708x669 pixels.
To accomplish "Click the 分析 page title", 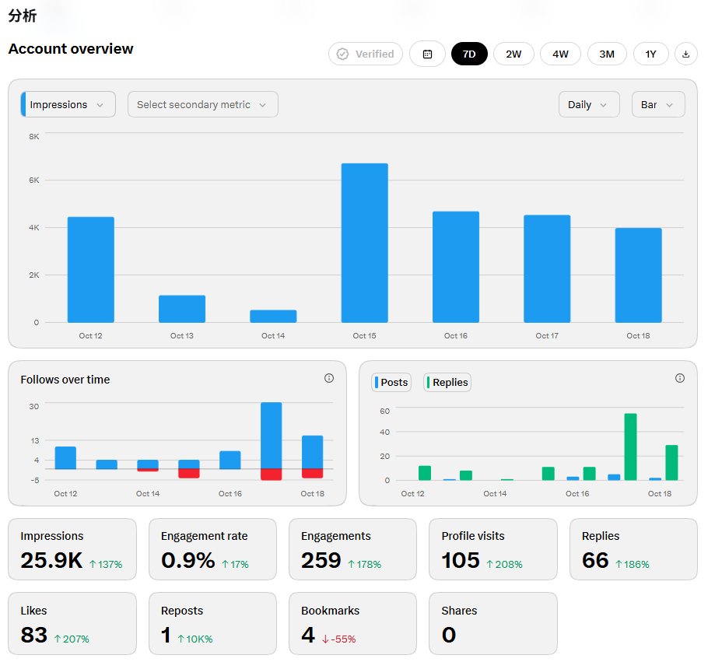I will pos(23,16).
